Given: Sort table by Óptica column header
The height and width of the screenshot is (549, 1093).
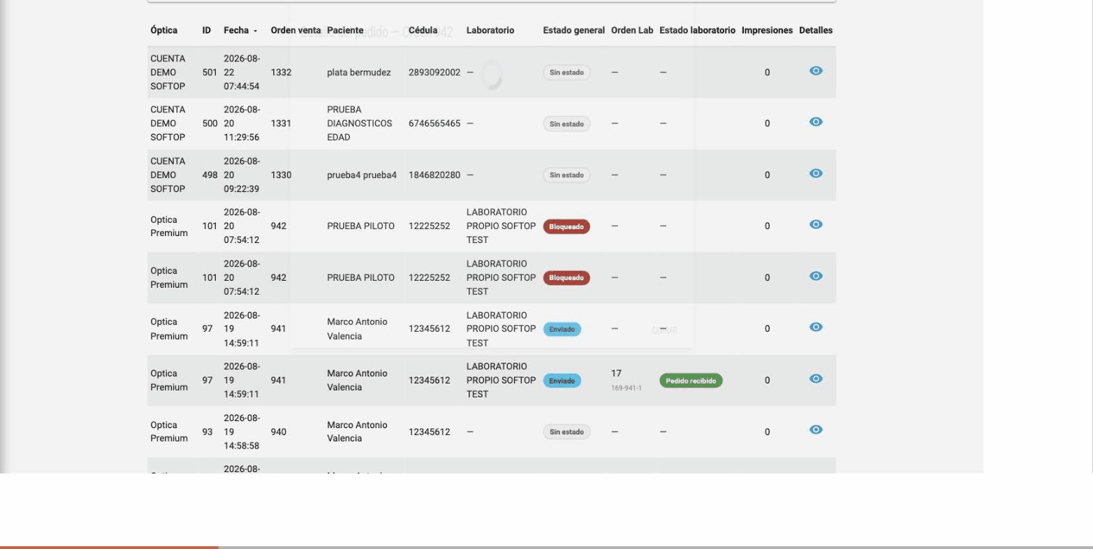Looking at the screenshot, I should 164,30.
